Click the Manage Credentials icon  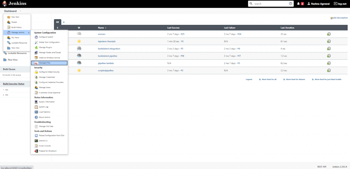tap(36, 77)
